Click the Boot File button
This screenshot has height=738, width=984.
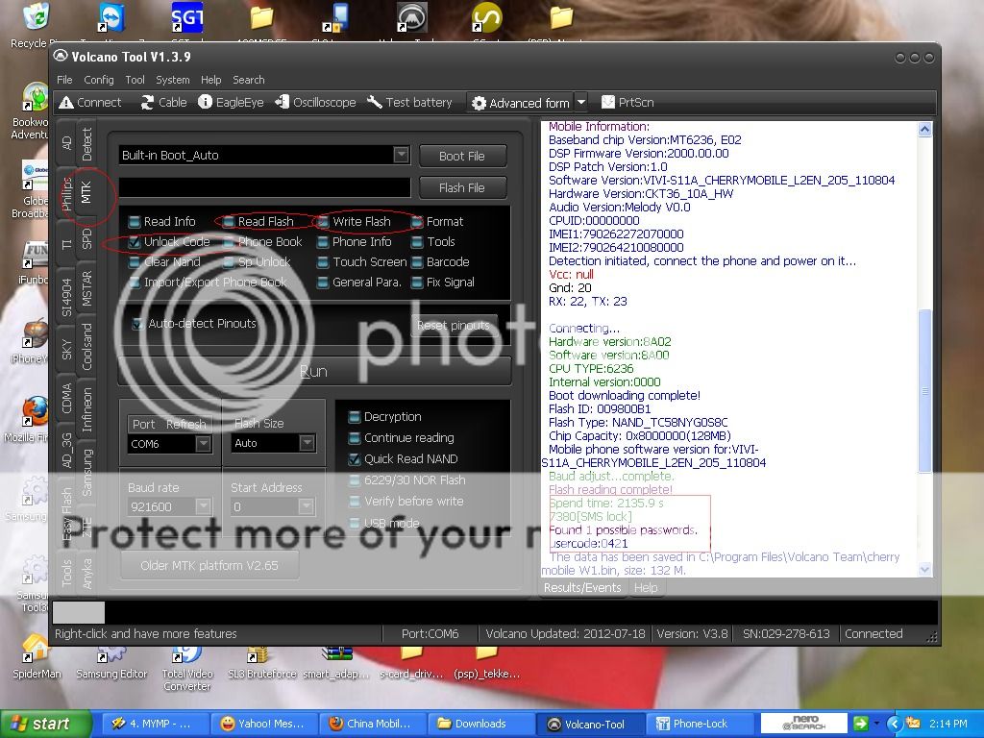point(462,156)
